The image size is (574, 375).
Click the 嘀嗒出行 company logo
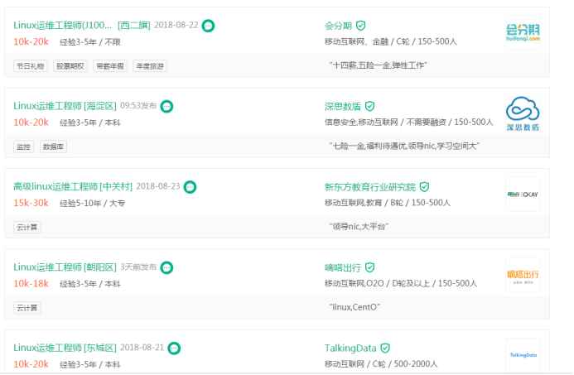[523, 274]
